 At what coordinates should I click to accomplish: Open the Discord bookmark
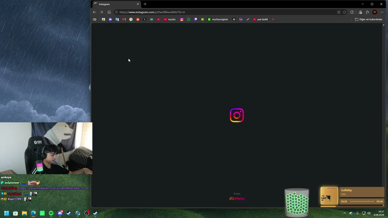[110, 19]
